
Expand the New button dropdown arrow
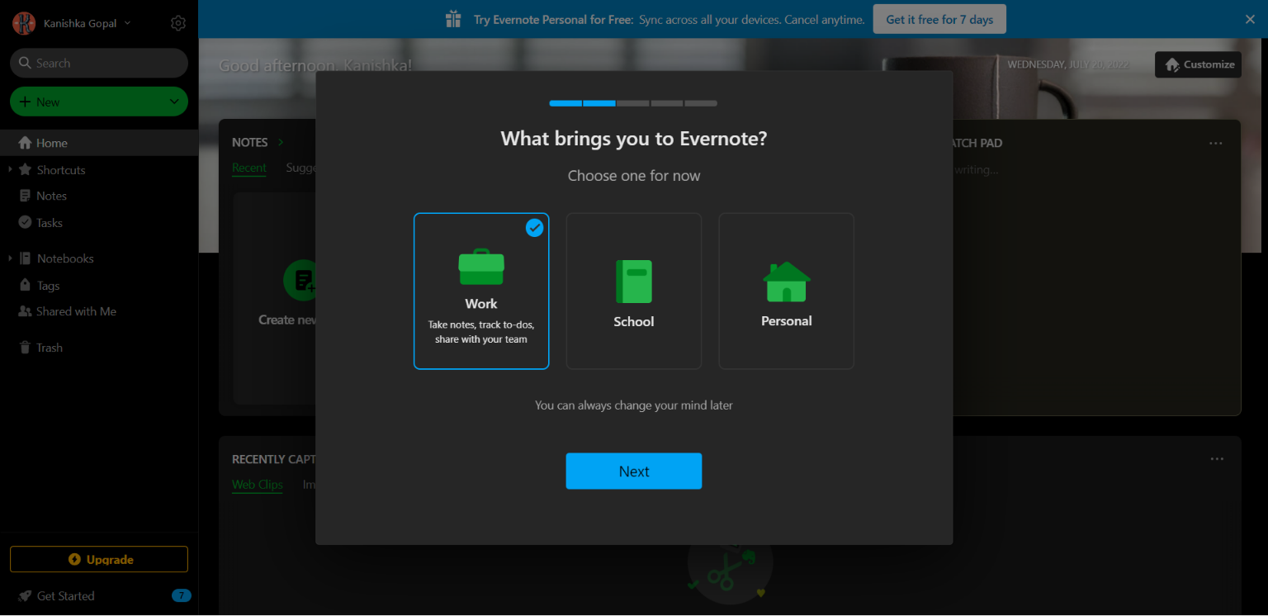tap(174, 102)
